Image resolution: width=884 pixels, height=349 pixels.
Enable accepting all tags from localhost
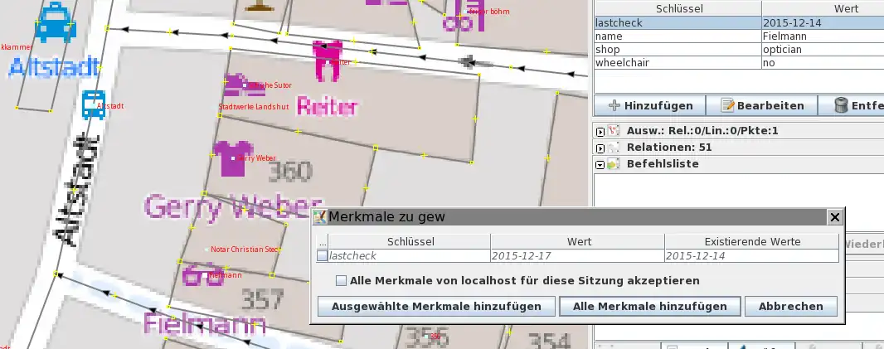pos(341,281)
